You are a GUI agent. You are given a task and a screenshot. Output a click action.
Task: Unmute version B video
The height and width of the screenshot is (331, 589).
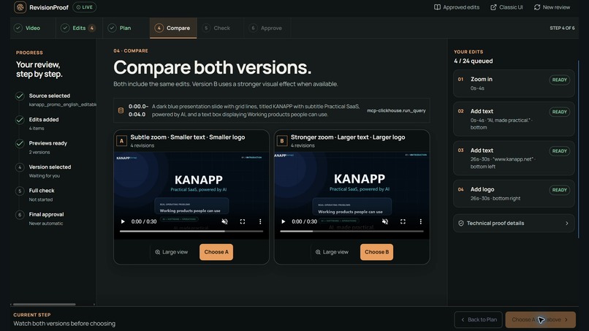[385, 221]
